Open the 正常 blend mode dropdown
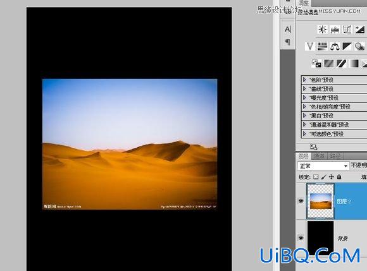Image resolution: width=367 pixels, height=271 pixels. 323,166
